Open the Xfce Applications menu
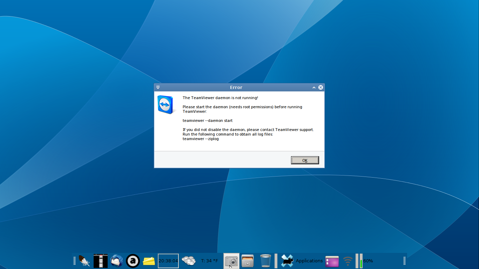The height and width of the screenshot is (269, 479). click(302, 261)
